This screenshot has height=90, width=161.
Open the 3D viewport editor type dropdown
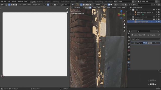pos(73,4)
